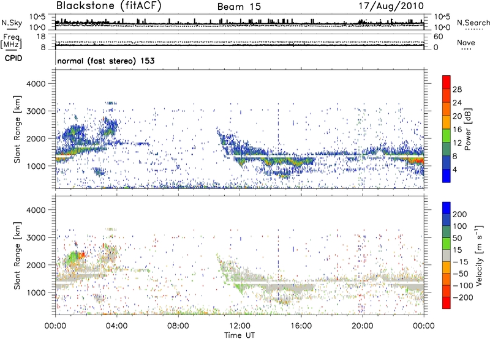Click the '3000' tick of the power panel

(36, 111)
